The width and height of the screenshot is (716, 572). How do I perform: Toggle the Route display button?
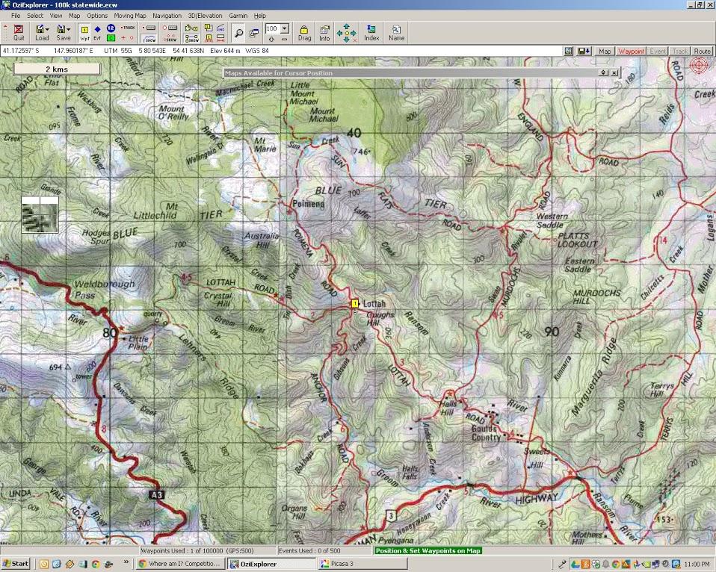click(702, 52)
